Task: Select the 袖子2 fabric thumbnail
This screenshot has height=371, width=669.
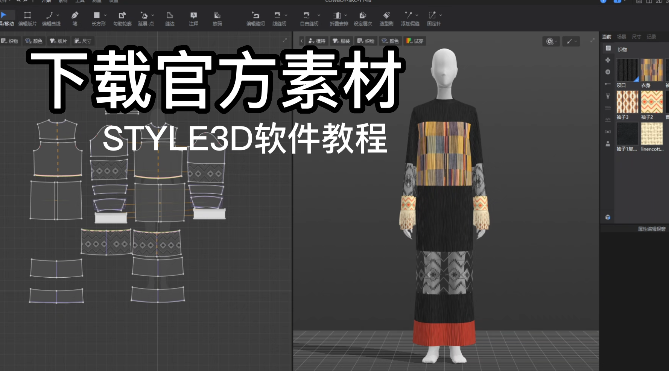Action: (652, 102)
